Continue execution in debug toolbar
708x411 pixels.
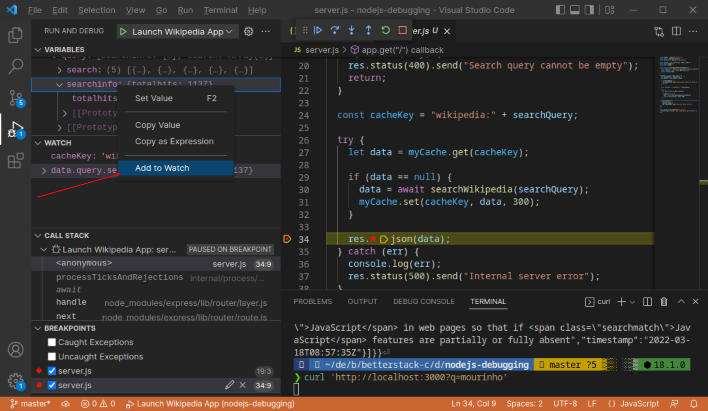tap(317, 30)
